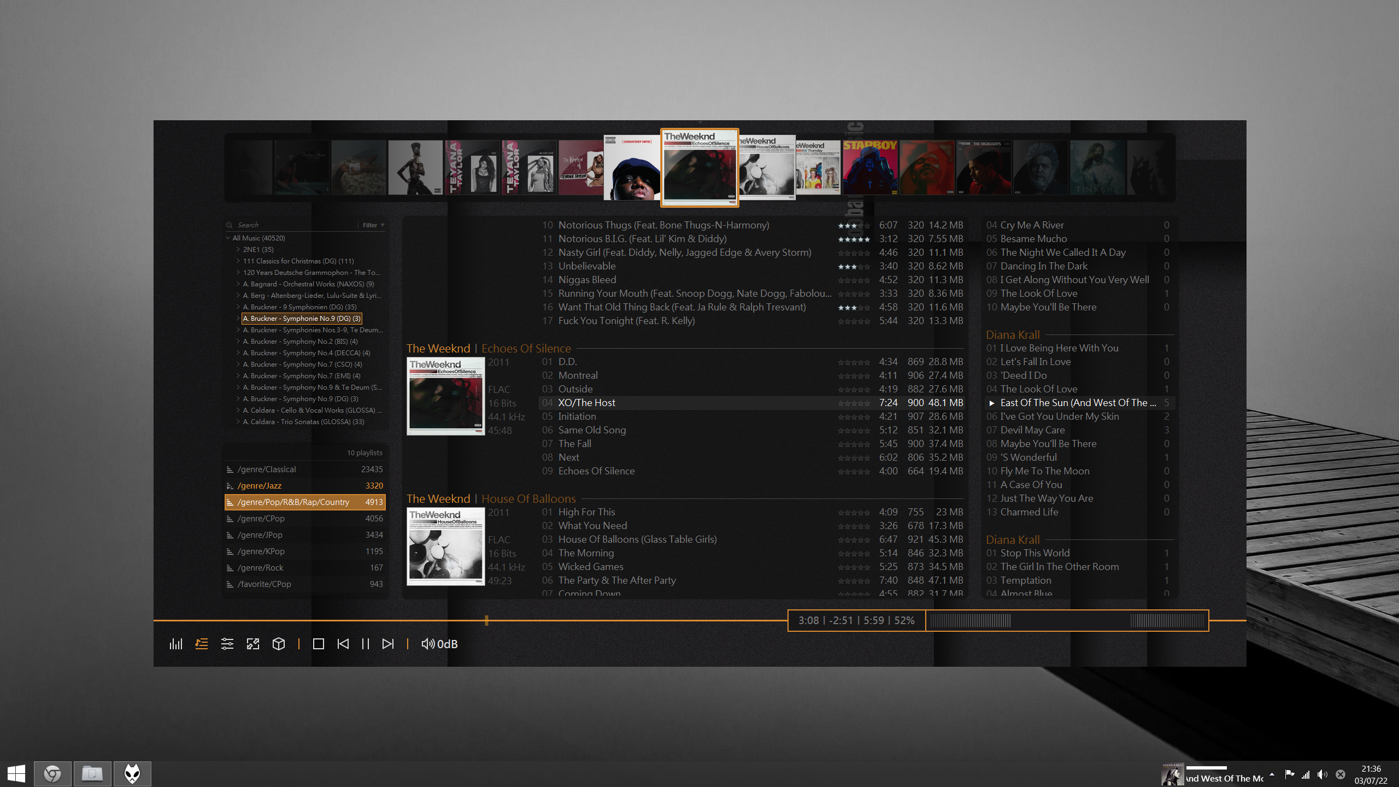Click the waveform seekbar panel
Screen dimensions: 1399x787
(1067, 620)
